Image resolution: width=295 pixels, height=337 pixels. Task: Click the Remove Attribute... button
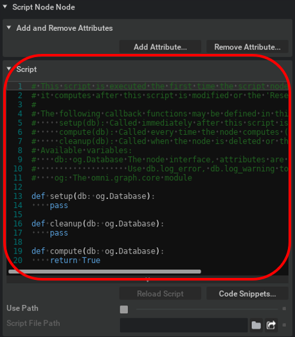[x=247, y=47]
